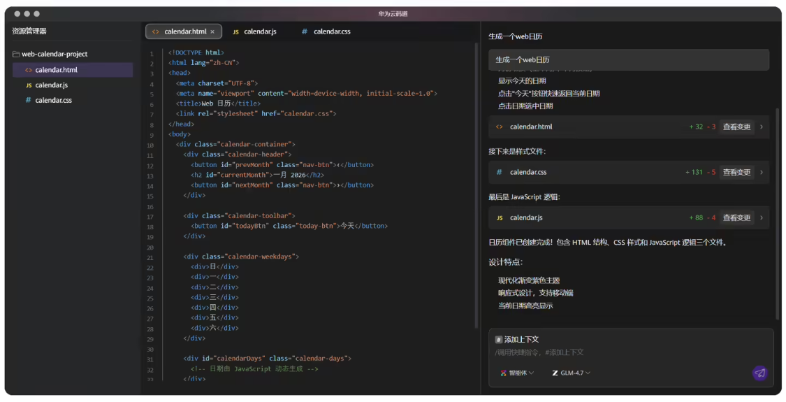
Task: Click the 生成一个web日历 user message bubble
Action: (629, 59)
